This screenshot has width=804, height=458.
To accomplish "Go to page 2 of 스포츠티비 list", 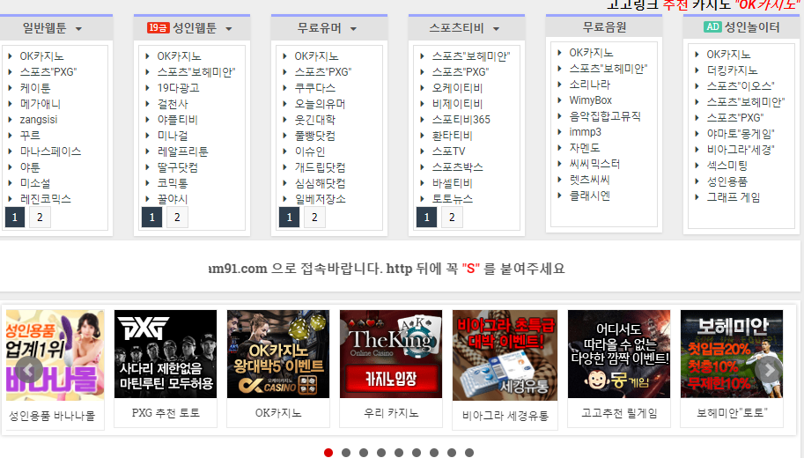I will click(452, 217).
